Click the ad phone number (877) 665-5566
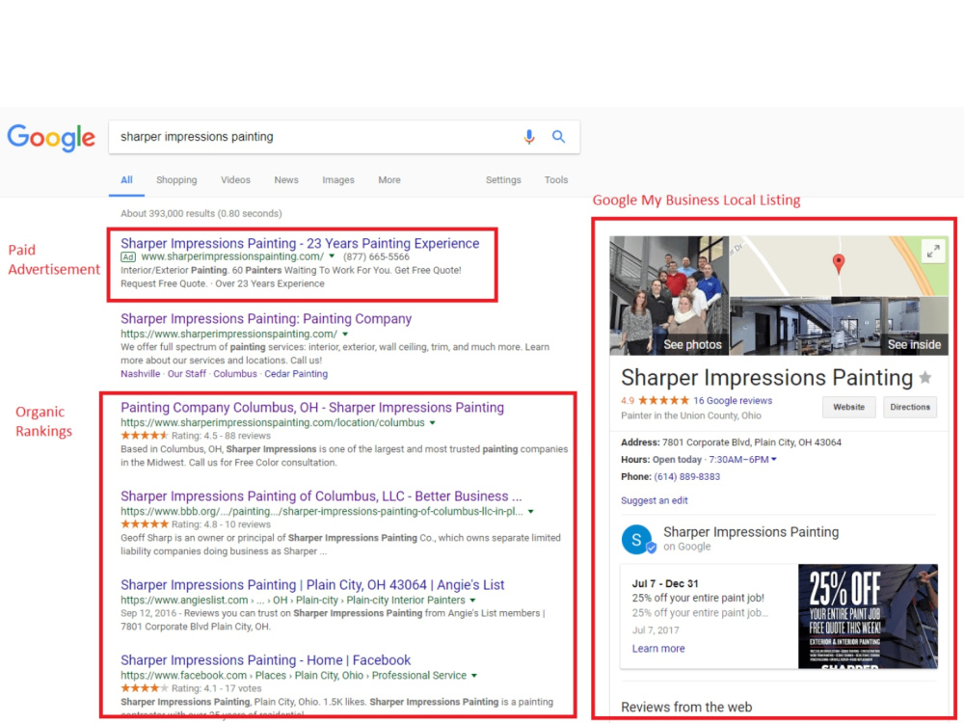The image size is (964, 723). pyautogui.click(x=376, y=257)
